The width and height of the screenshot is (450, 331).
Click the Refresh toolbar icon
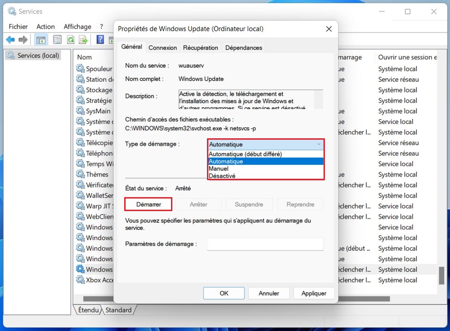tap(71, 40)
